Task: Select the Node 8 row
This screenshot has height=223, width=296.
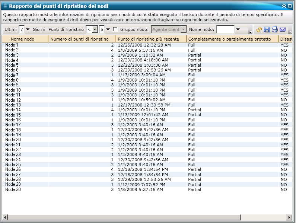Action: point(147,80)
